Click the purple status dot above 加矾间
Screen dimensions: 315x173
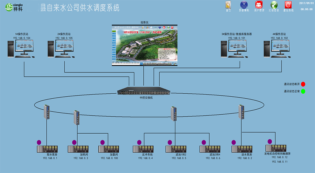[x=74, y=142]
